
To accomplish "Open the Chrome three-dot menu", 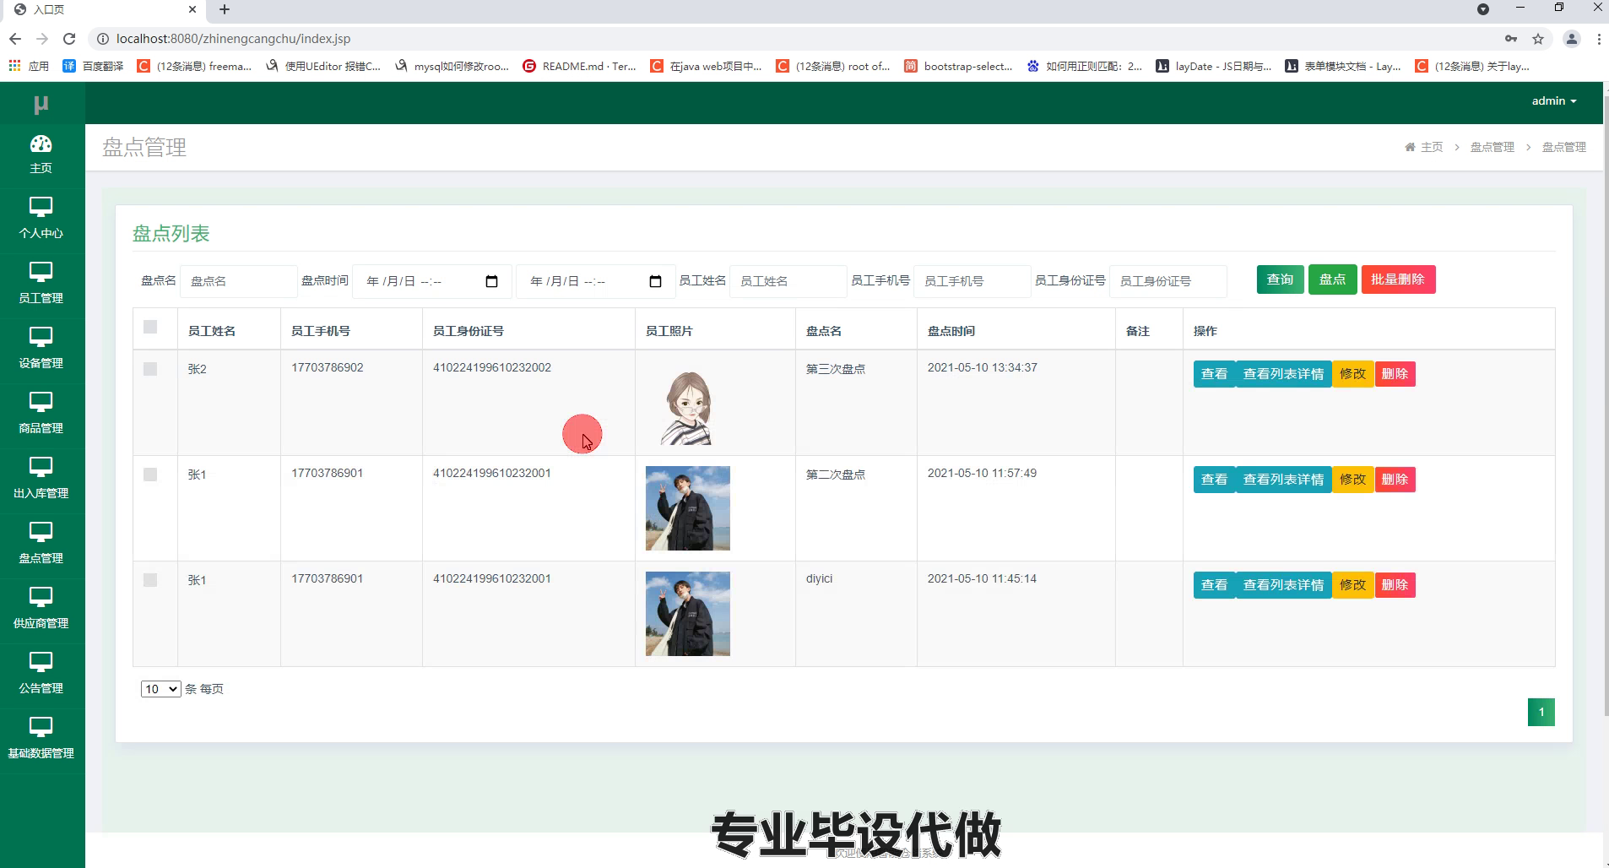I will tap(1599, 39).
